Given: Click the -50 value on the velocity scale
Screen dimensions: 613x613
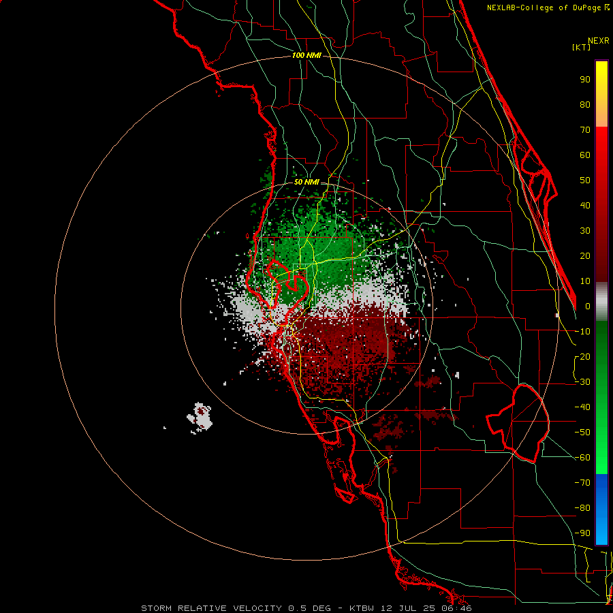Looking at the screenshot, I should (x=582, y=433).
